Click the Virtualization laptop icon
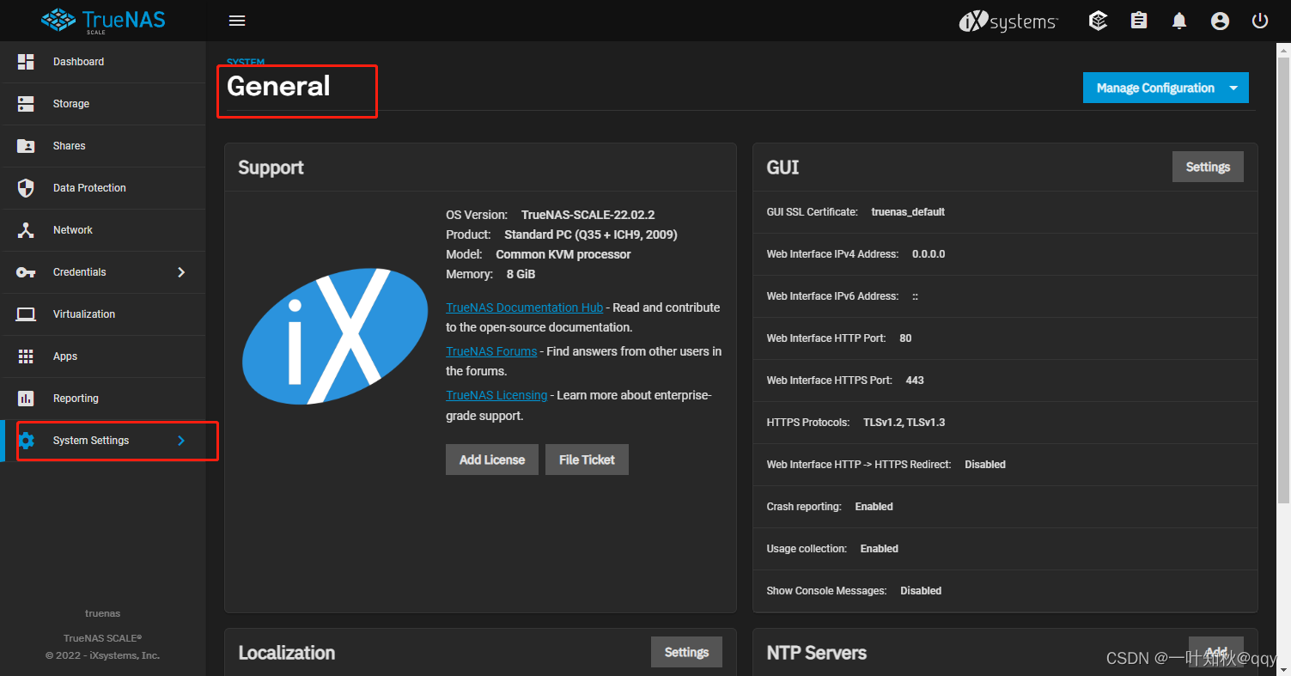The height and width of the screenshot is (676, 1291). [x=26, y=314]
